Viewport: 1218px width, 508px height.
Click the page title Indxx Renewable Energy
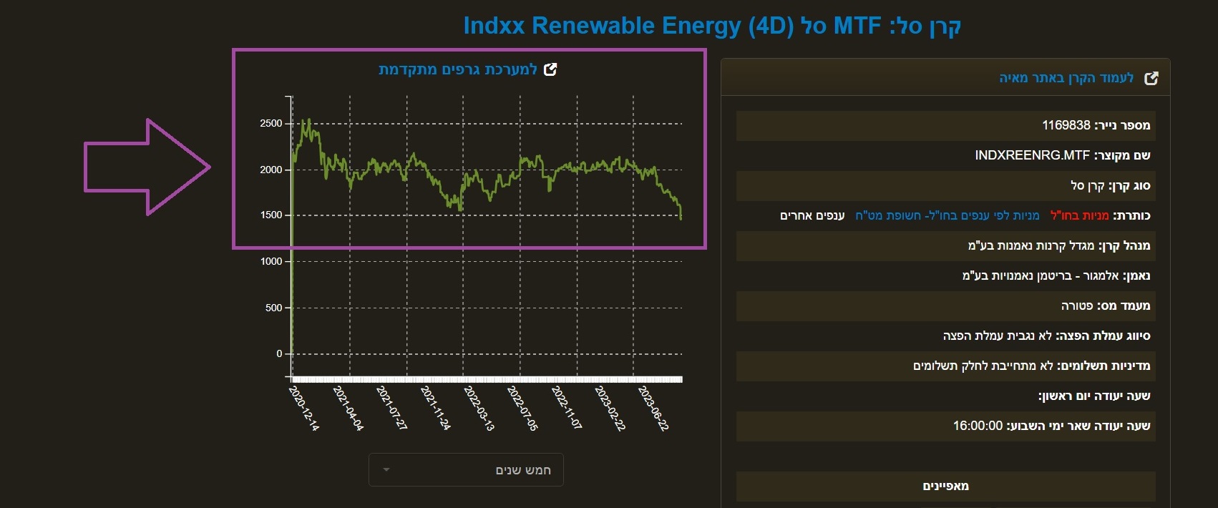tap(712, 26)
